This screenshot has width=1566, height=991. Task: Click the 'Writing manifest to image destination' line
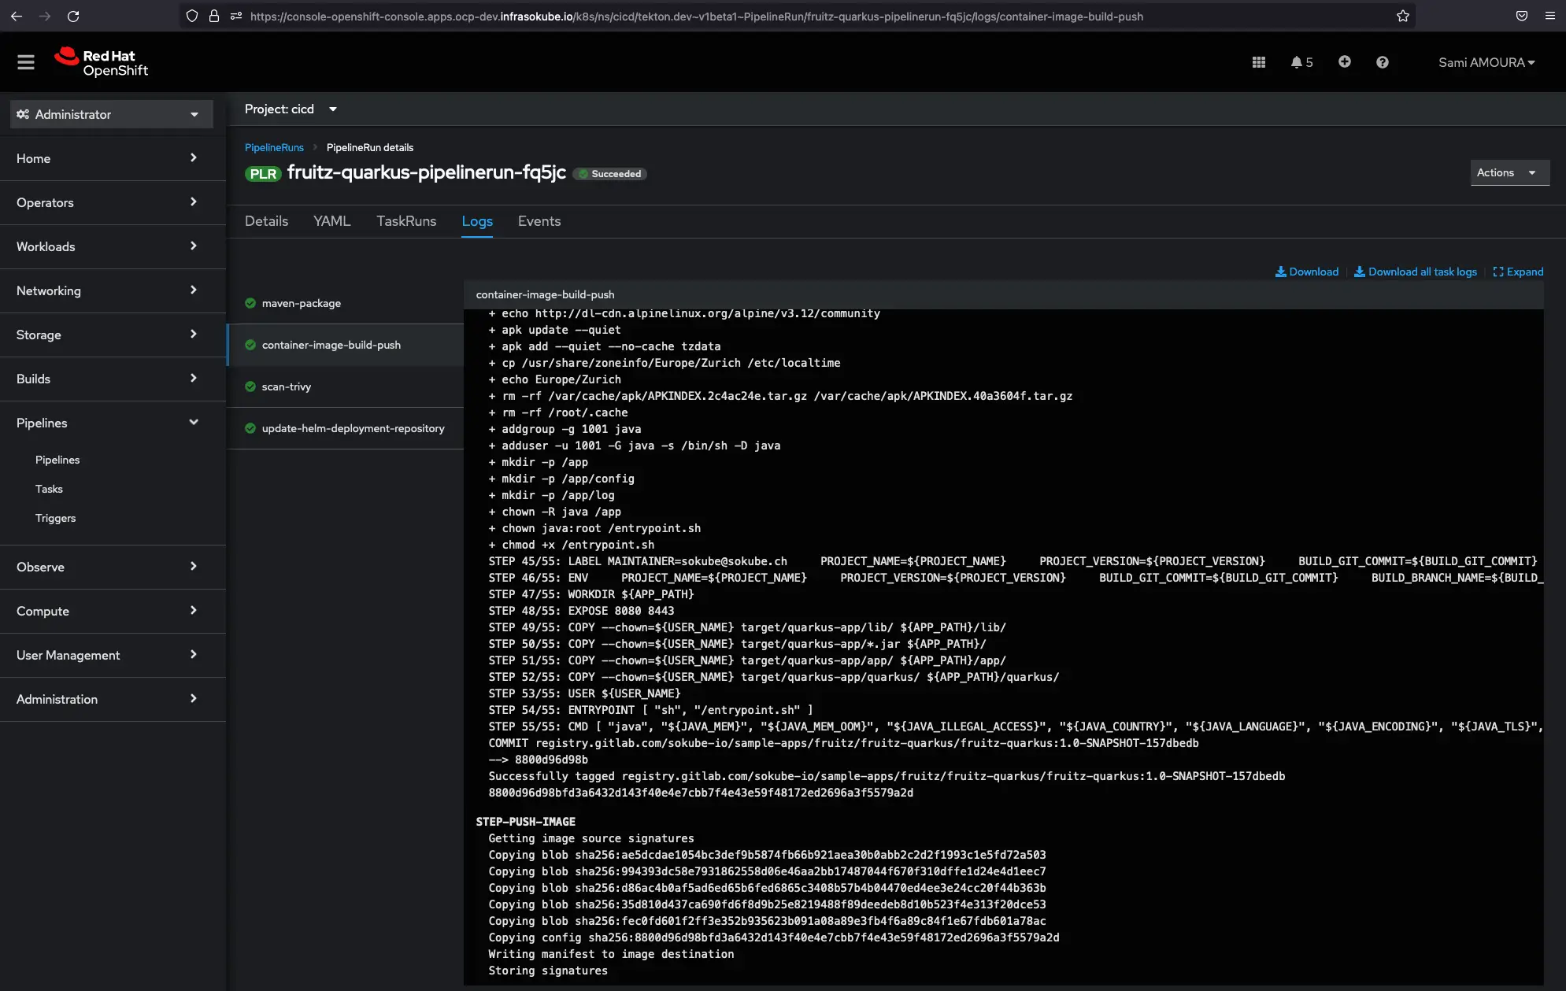(611, 954)
